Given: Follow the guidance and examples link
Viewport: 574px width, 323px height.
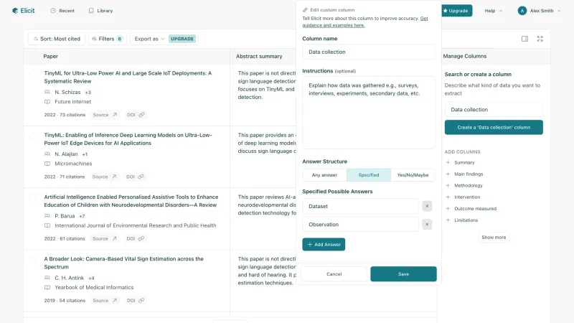Looking at the screenshot, I should tap(365, 22).
